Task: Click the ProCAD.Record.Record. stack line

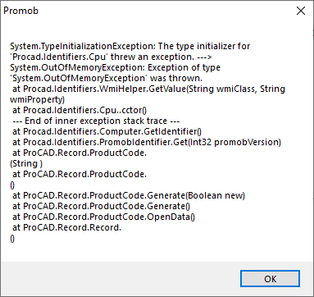Action: pyautogui.click(x=66, y=227)
